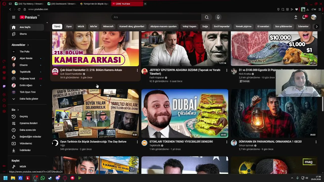Open a new browser tab

(x=145, y=4)
